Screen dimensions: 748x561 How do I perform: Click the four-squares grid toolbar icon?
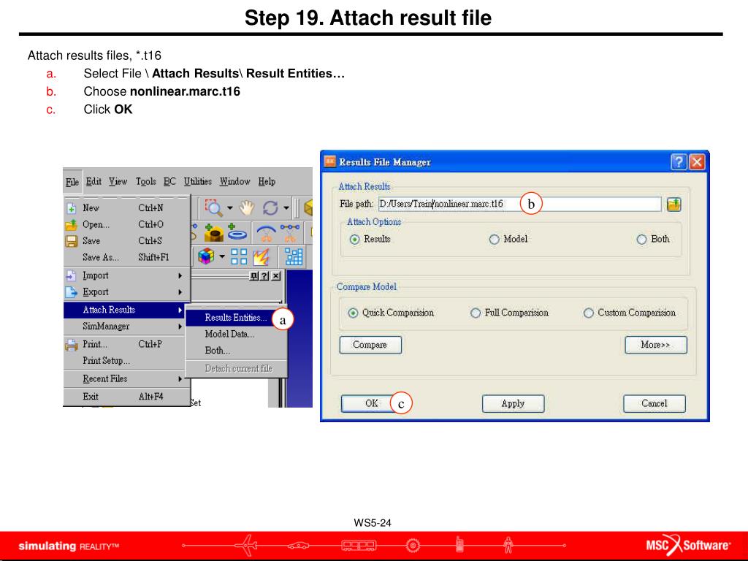point(239,256)
